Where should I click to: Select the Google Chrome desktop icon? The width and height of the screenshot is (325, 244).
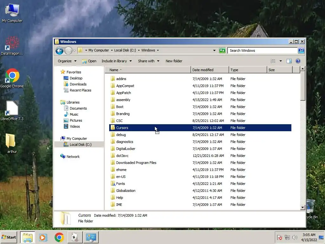click(12, 78)
